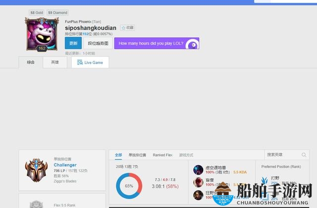317x208 pixels.
Task: Open the 段位趋势图 rank trend chart
Action: click(98, 43)
